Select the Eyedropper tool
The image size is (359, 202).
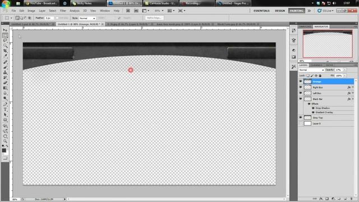tap(5, 56)
